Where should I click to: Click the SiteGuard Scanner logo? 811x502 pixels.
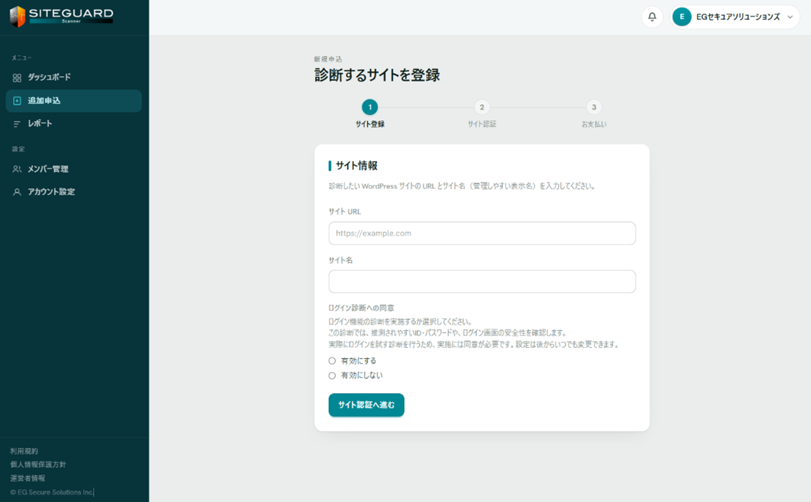(62, 16)
